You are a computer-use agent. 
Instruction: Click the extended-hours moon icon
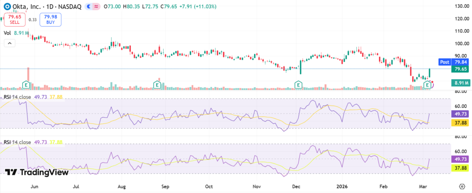(x=88, y=7)
